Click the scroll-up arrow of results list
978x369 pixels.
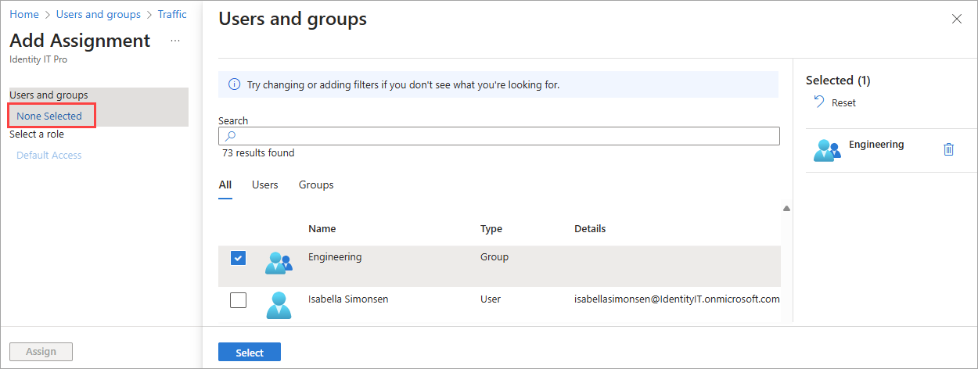786,208
